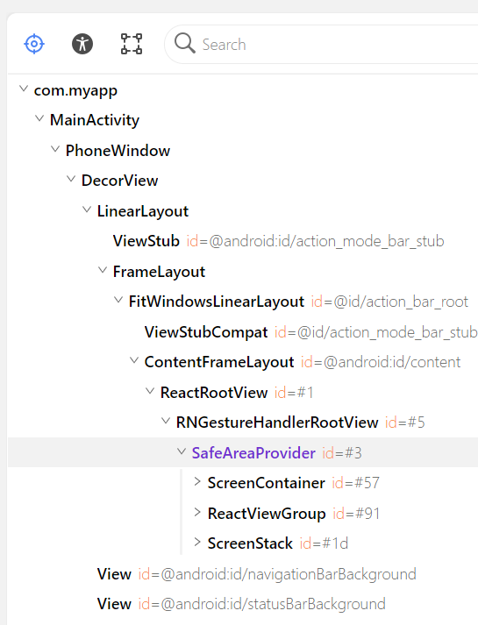
Task: Collapse the PhoneWindow chevron
Action: [x=55, y=149]
